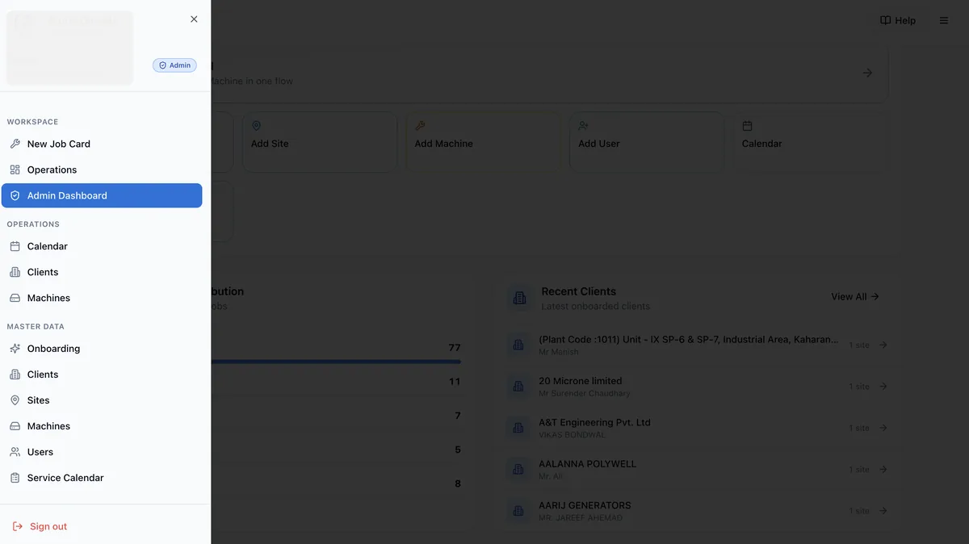Image resolution: width=969 pixels, height=544 pixels.
Task: Go to Operations in Workspace section
Action: (x=102, y=169)
